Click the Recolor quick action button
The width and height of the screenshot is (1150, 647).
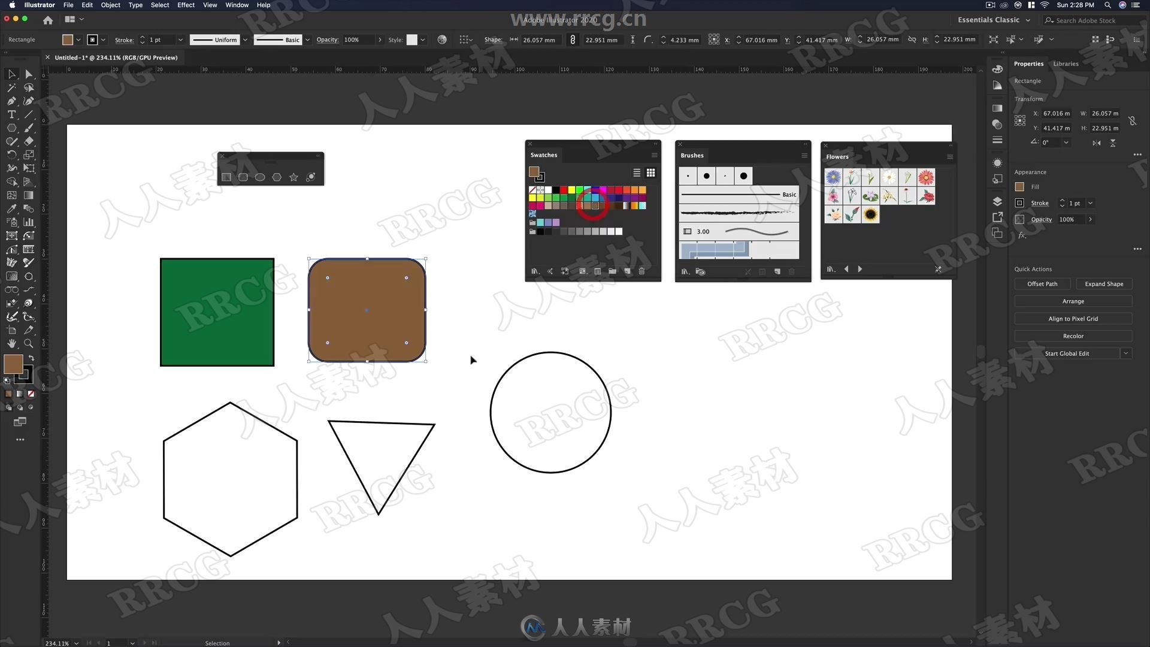click(1073, 335)
